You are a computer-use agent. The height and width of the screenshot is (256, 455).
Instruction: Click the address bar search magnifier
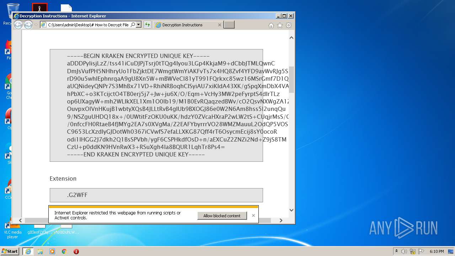pos(133,25)
